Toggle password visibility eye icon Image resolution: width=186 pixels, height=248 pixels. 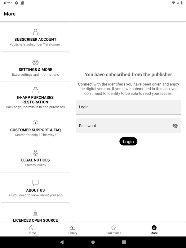(x=175, y=126)
